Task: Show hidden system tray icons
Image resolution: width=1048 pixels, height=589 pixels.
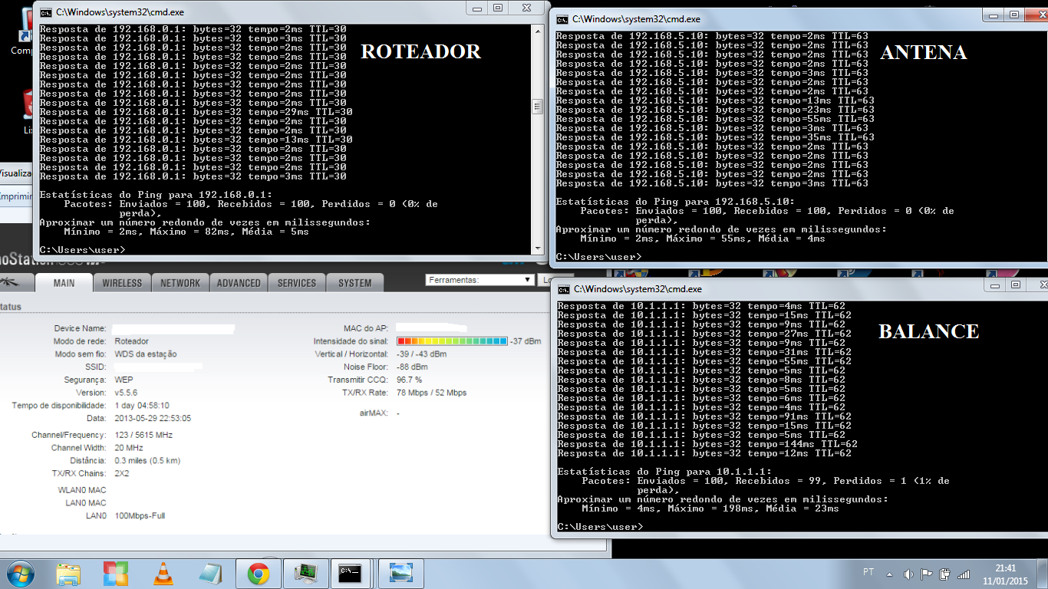Action: point(890,574)
